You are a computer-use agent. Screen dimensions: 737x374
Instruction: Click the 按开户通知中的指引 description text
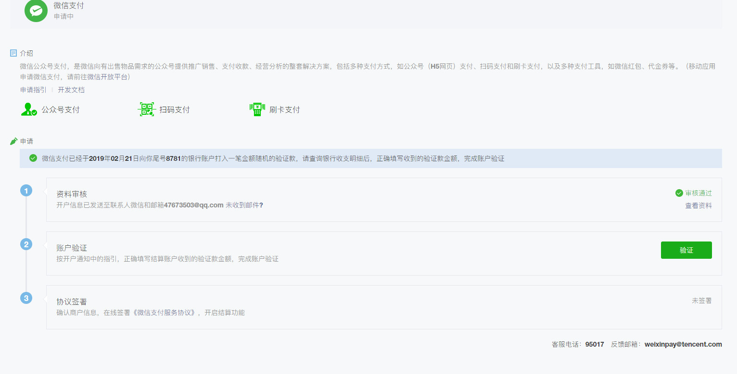[x=167, y=259]
